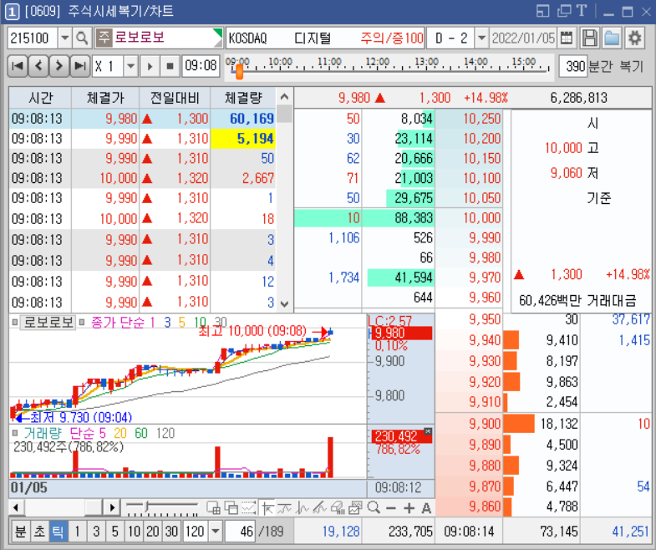Click the minus zoom-out chart icon
The width and height of the screenshot is (656, 550).
(x=391, y=508)
